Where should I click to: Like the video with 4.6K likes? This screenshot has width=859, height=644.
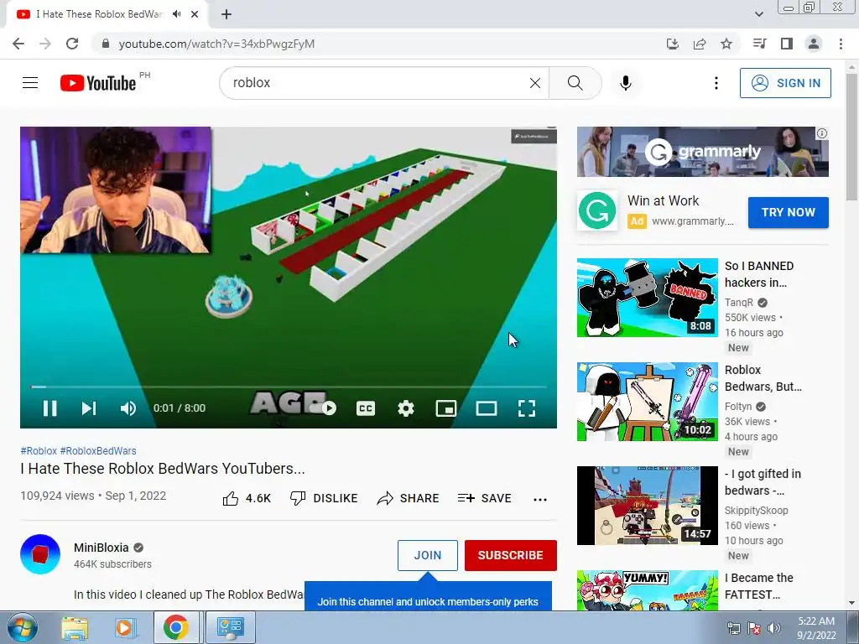click(247, 498)
